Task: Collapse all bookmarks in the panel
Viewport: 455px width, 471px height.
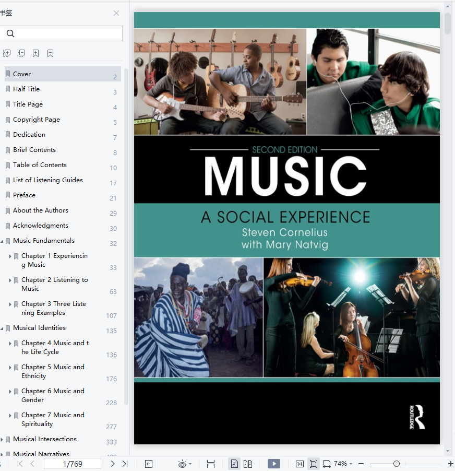Action: tap(21, 53)
